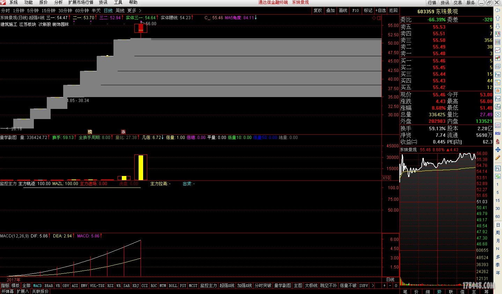Click the FS icon in right sidebar
Screen dimensions: 502x294
click(x=498, y=168)
